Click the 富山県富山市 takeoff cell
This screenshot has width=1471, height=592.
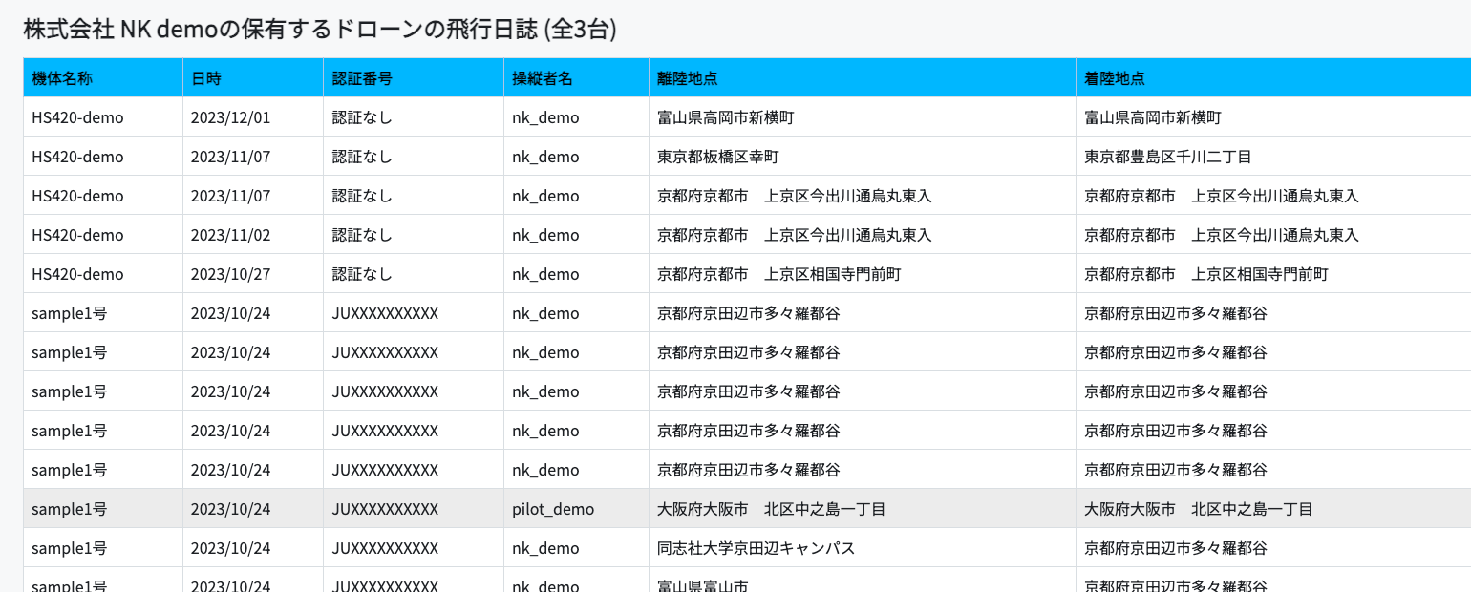[x=863, y=581]
